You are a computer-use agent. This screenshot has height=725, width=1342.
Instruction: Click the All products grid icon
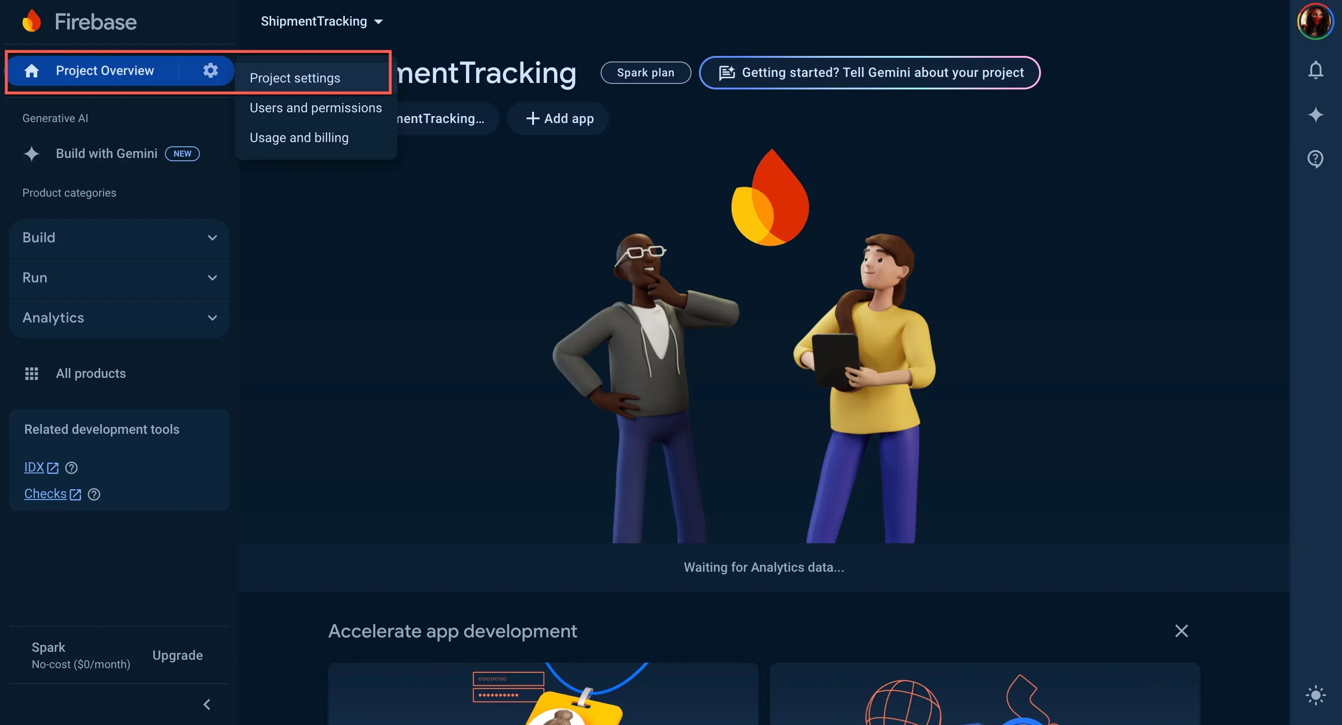pyautogui.click(x=32, y=373)
